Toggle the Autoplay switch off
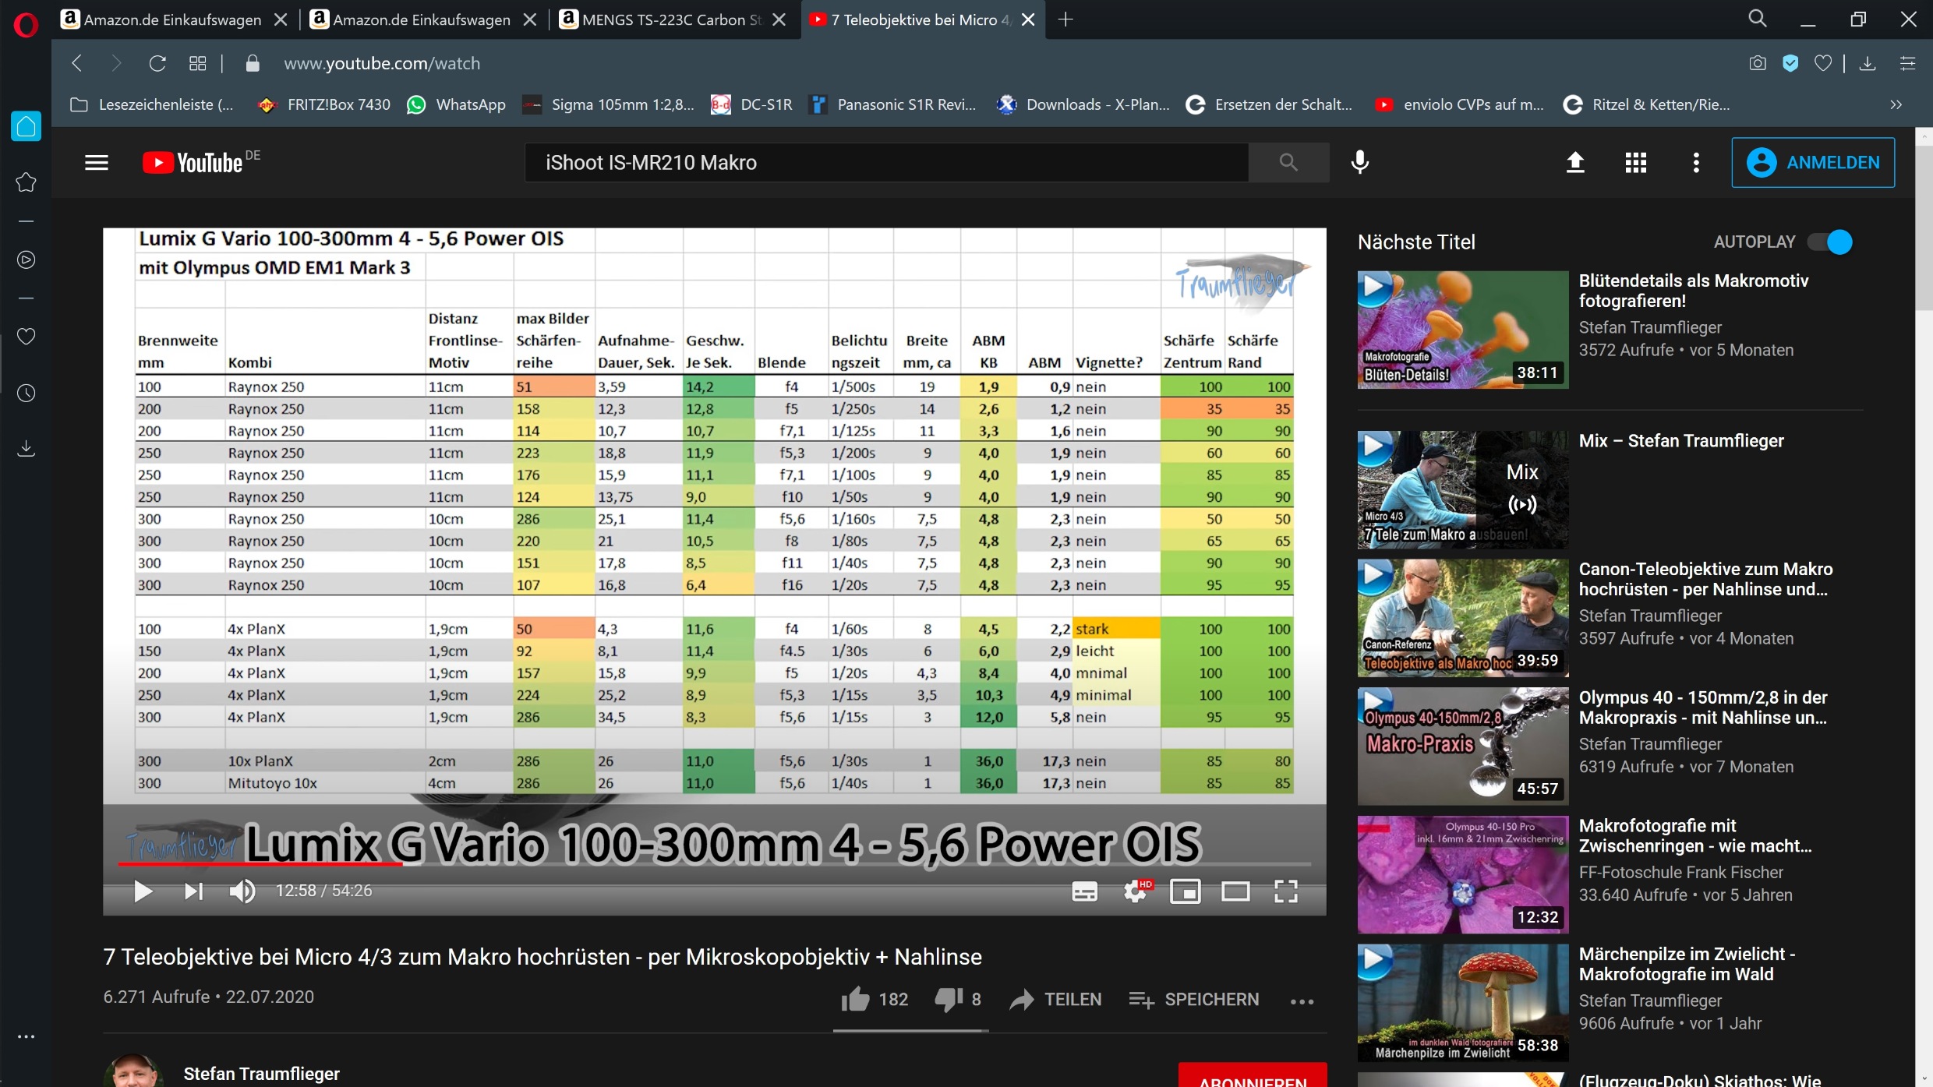This screenshot has height=1087, width=1933. click(x=1830, y=242)
